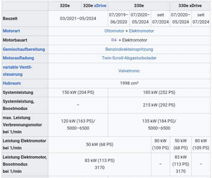Open the Ottomotor link
The height and width of the screenshot is (178, 212).
pos(114,31)
